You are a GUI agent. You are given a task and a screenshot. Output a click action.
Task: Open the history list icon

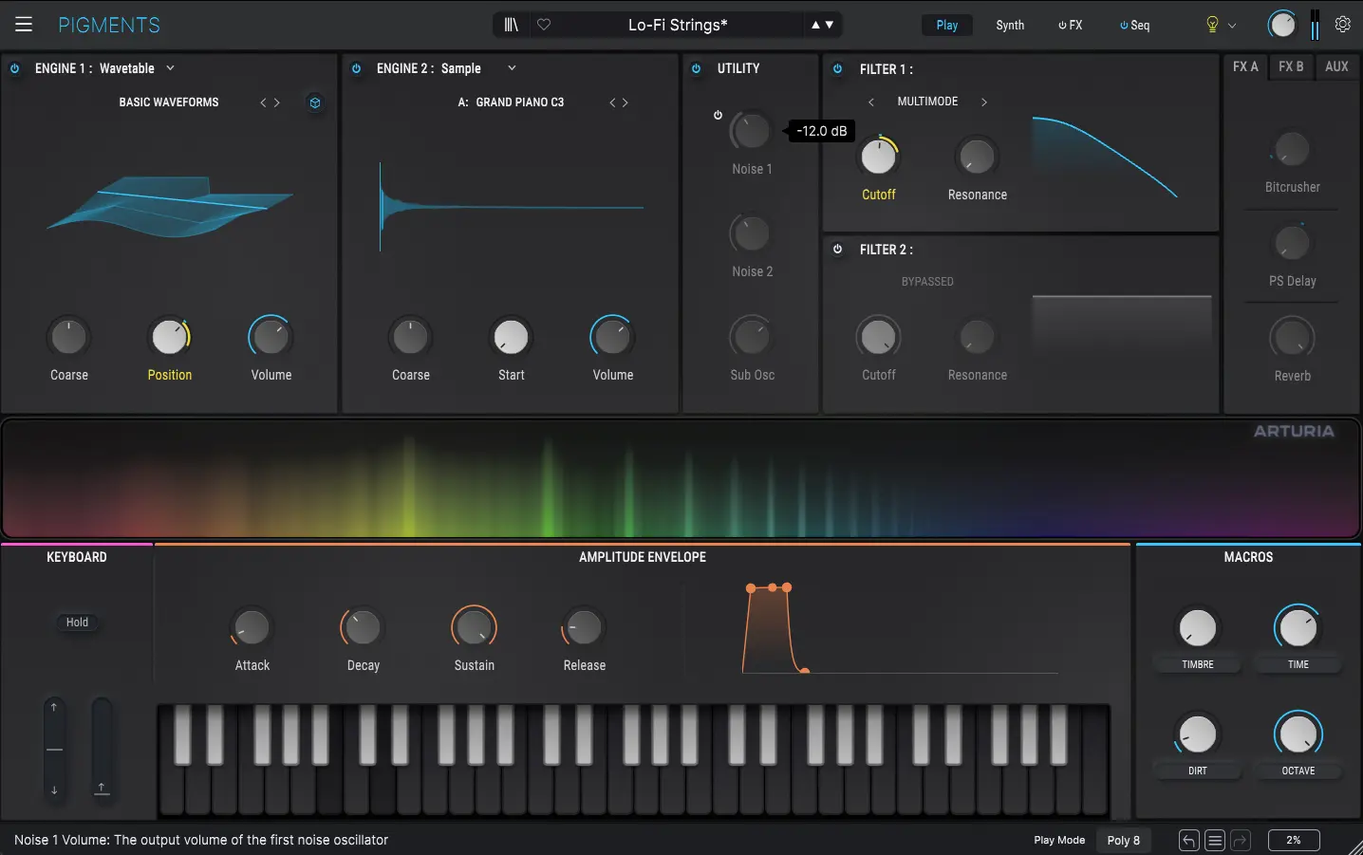click(x=1215, y=840)
